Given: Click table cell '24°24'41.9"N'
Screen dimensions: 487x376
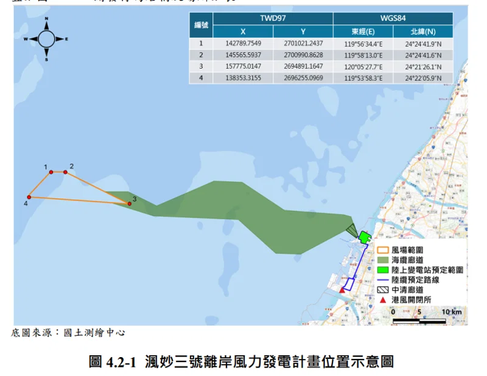Looking at the screenshot, I should (x=423, y=44).
